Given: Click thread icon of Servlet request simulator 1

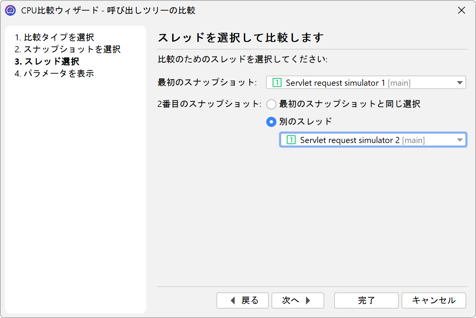Looking at the screenshot, I should click(277, 83).
